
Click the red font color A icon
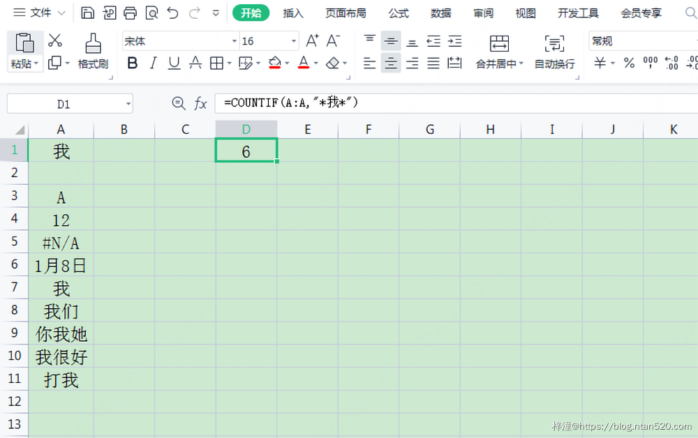click(x=304, y=63)
